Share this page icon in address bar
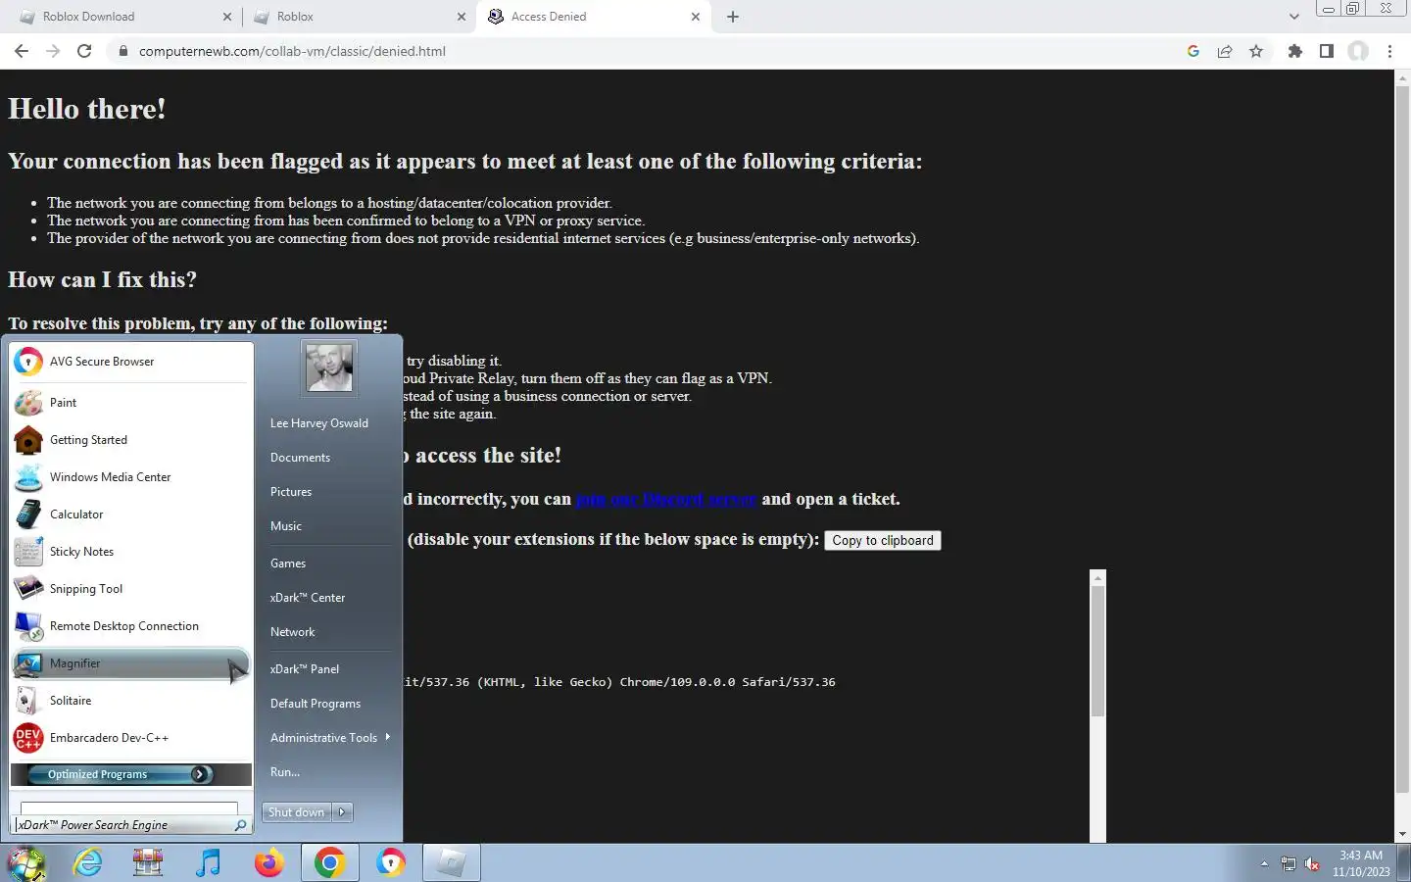Viewport: 1411px width, 882px height. tap(1225, 51)
